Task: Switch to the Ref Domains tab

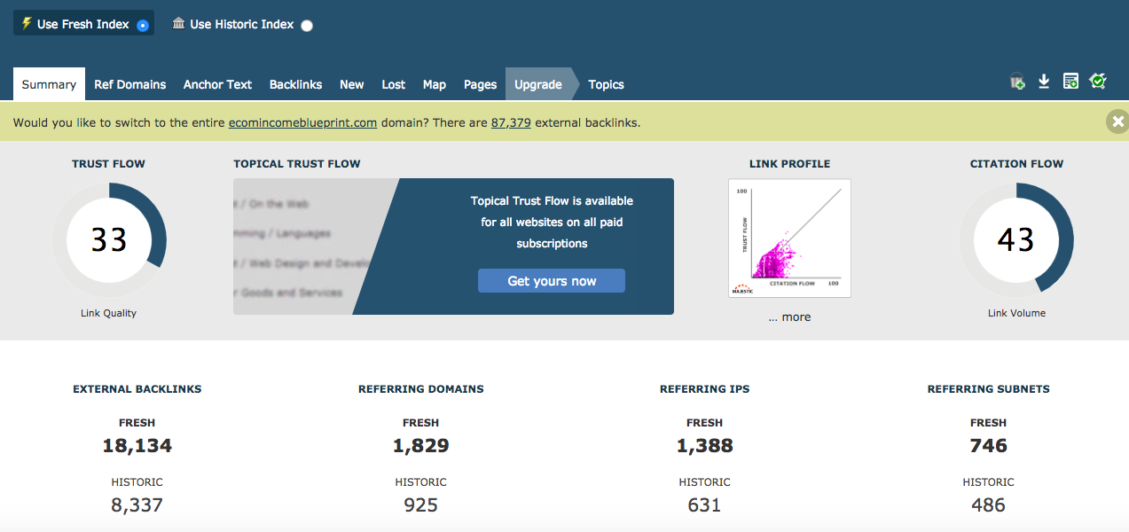Action: pyautogui.click(x=129, y=83)
